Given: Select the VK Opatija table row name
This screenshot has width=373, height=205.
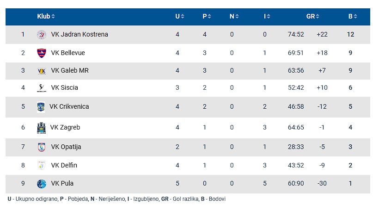Looking at the screenshot, I should pyautogui.click(x=66, y=147).
